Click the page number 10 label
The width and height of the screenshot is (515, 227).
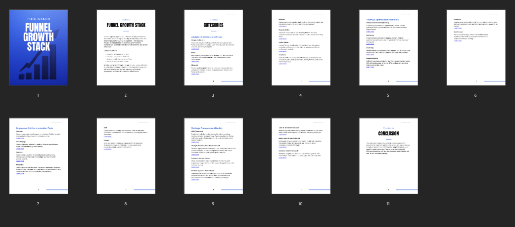pos(300,204)
